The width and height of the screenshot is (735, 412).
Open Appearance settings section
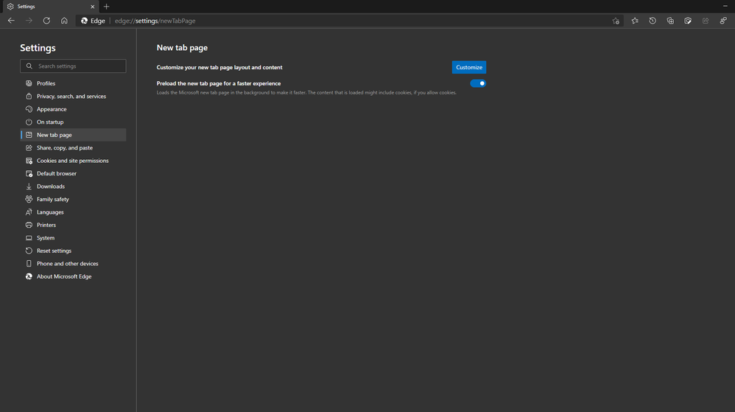click(73, 109)
